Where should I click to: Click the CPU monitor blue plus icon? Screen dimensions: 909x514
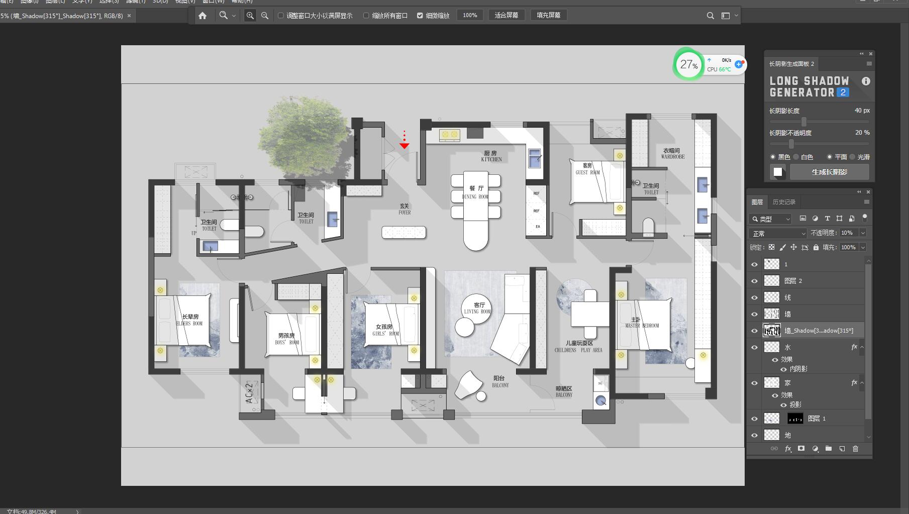coord(739,64)
